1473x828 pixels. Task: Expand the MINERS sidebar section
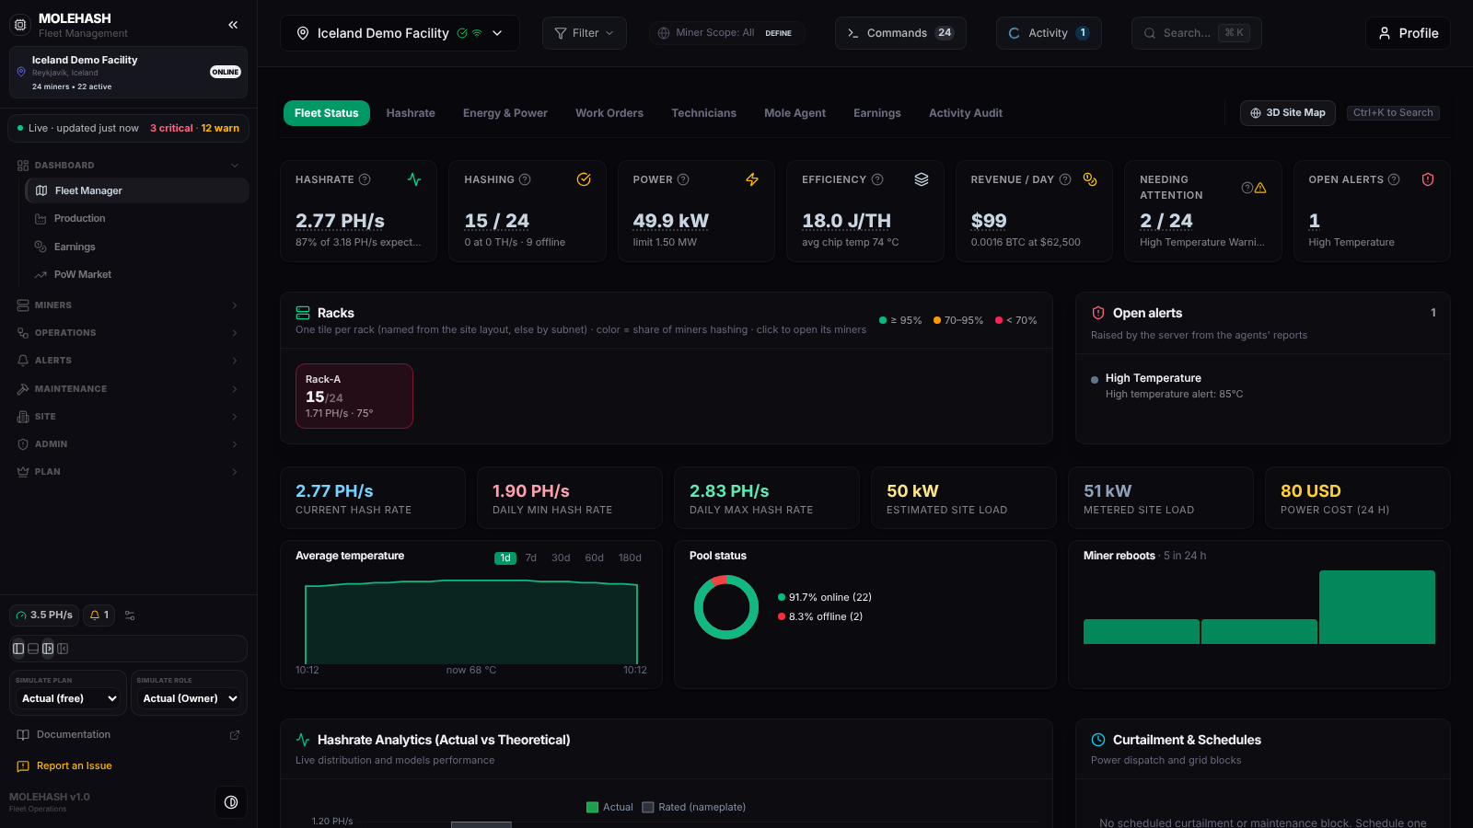(128, 305)
